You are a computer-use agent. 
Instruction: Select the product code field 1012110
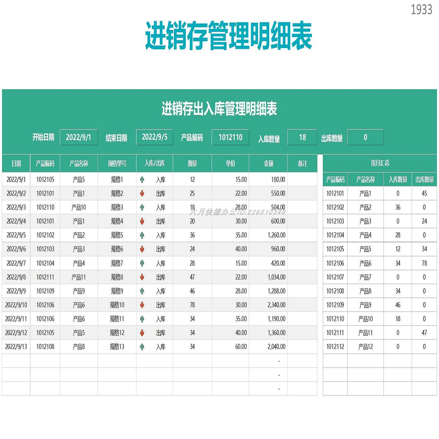(x=230, y=137)
